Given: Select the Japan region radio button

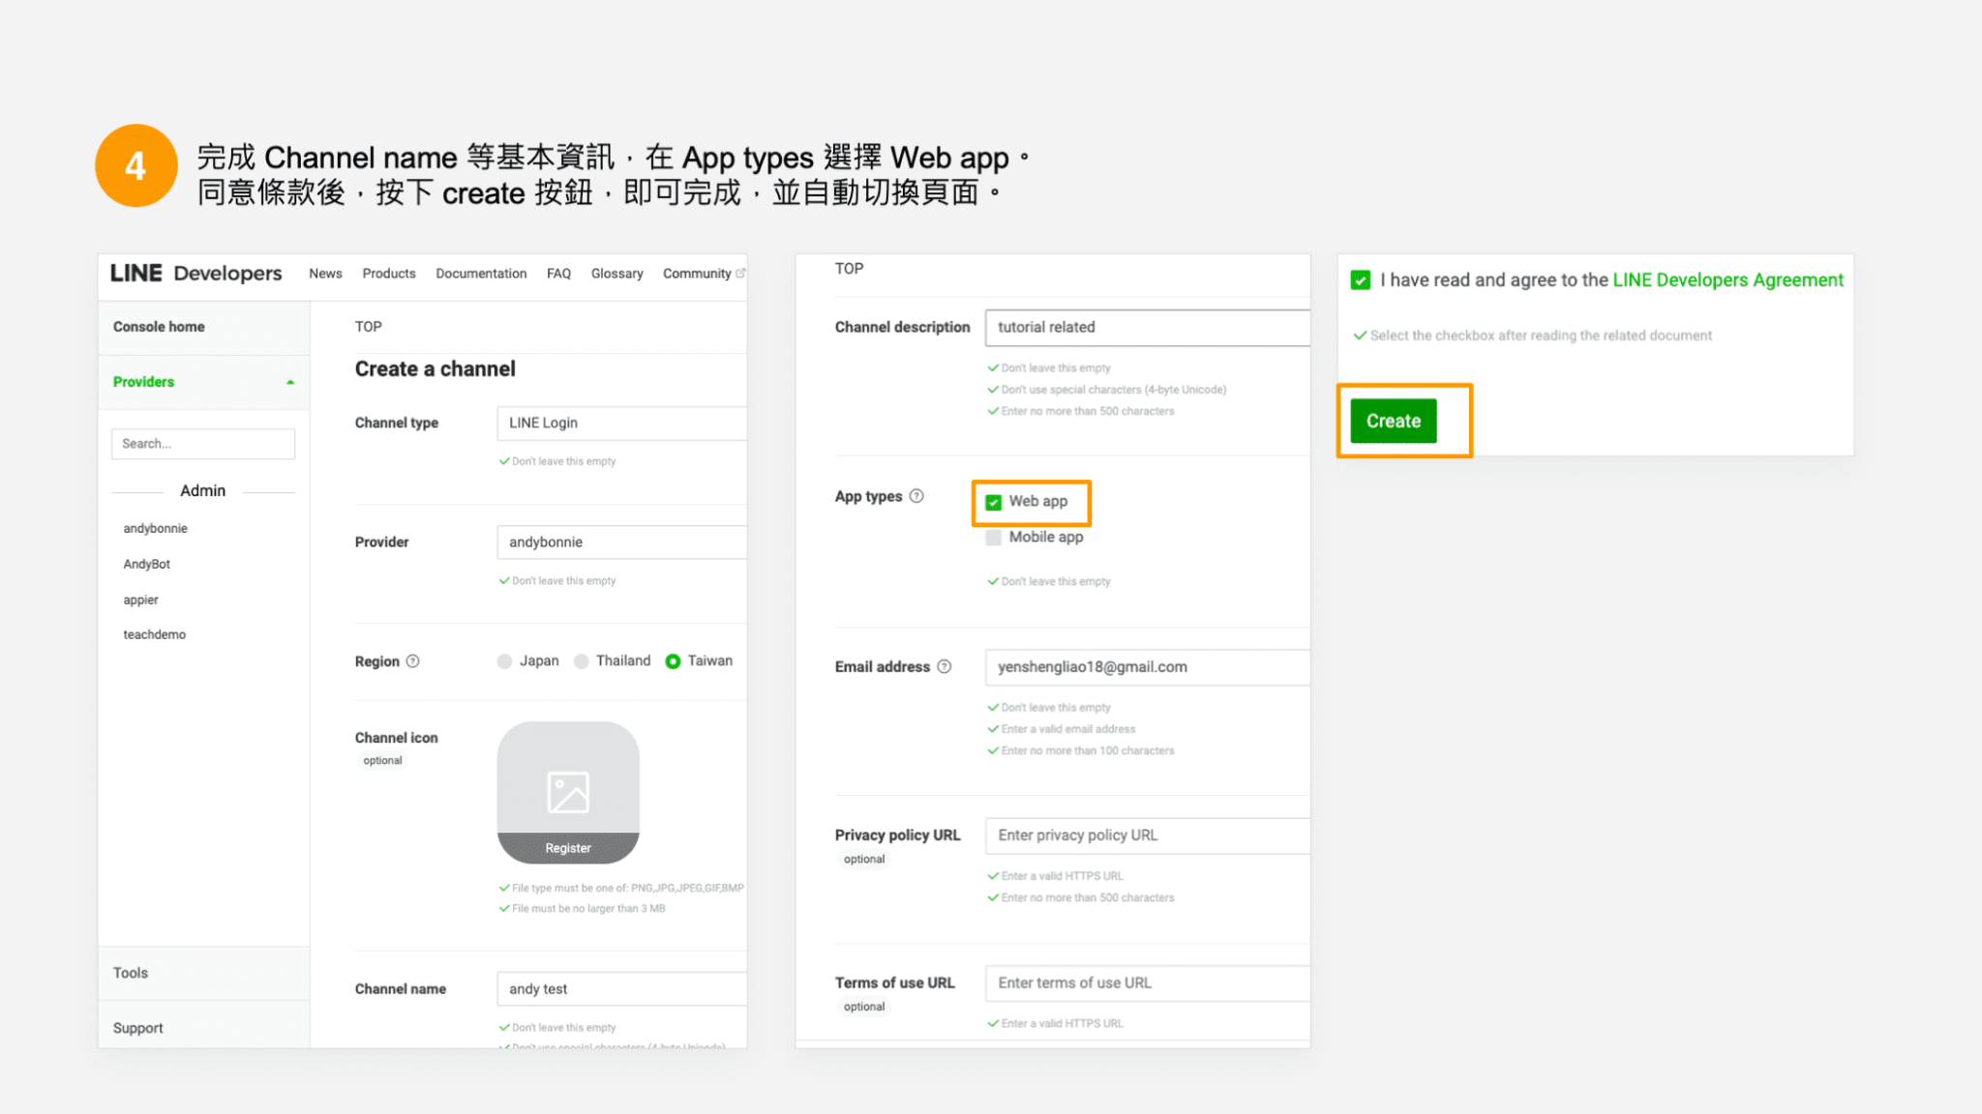Looking at the screenshot, I should point(504,660).
